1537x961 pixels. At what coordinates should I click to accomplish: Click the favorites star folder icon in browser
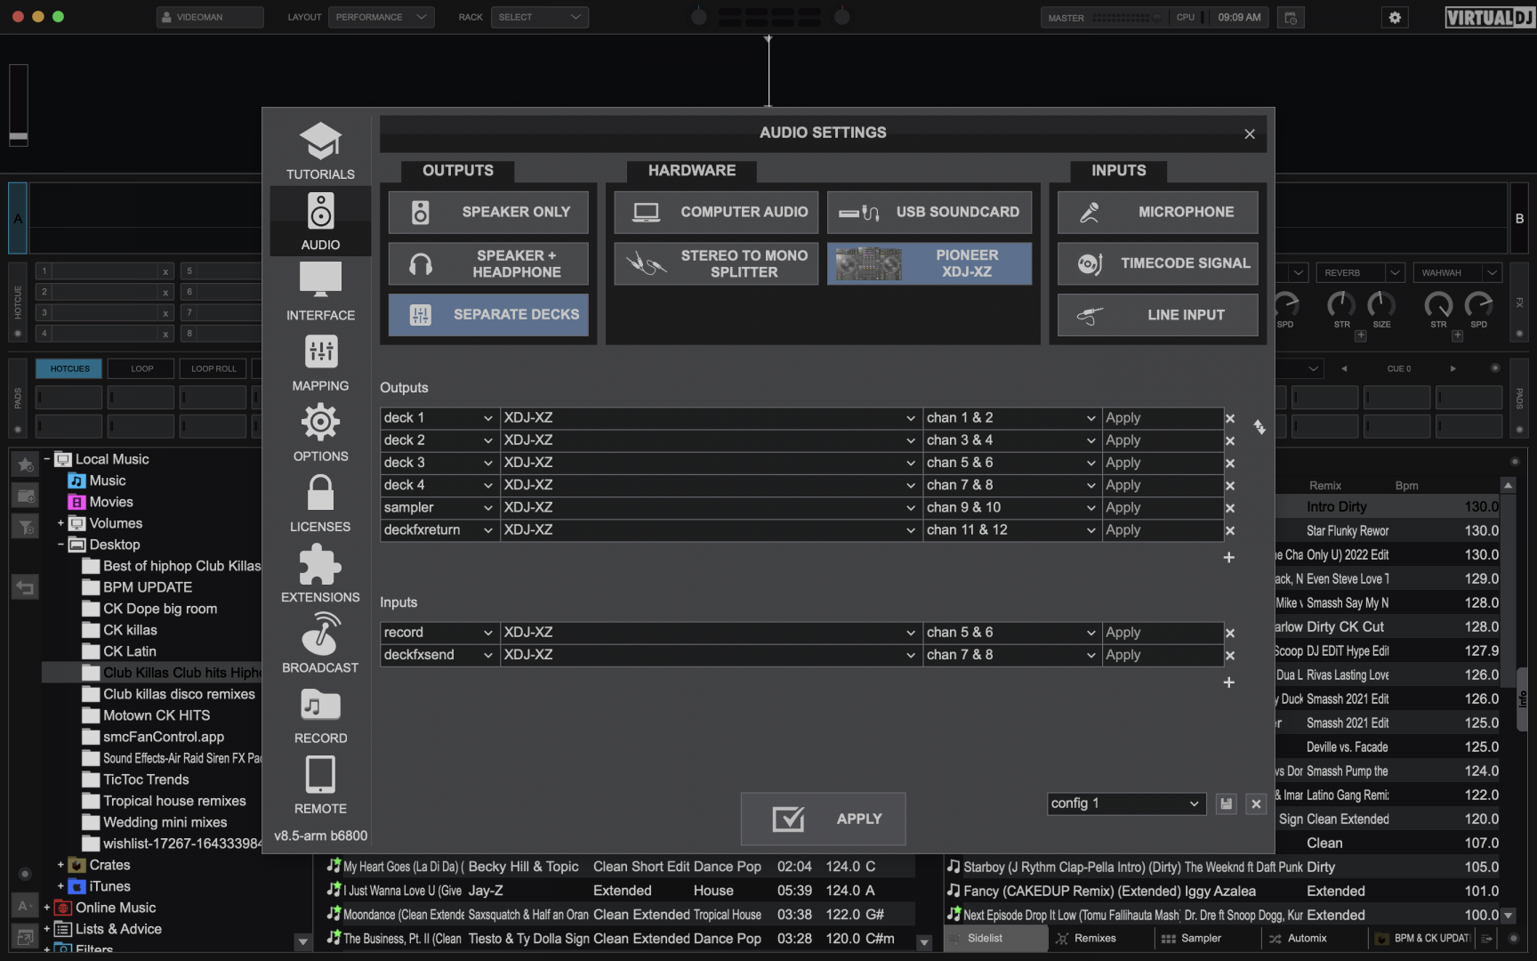point(25,464)
